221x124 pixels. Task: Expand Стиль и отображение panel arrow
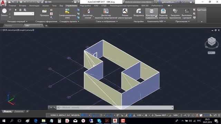(x=117, y=21)
